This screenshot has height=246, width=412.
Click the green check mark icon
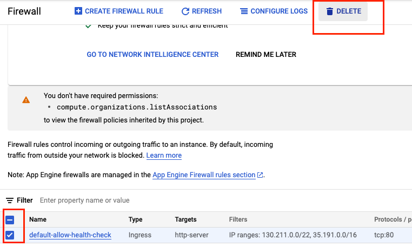[88, 25]
